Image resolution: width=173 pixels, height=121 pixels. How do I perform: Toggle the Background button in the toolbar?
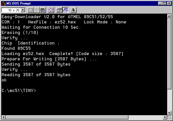click(65, 10)
